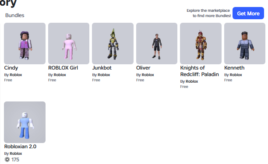Select the Bundles category heading
This screenshot has width=268, height=164.
pyautogui.click(x=15, y=15)
